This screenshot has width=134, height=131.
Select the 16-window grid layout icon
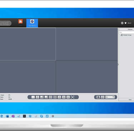tap(55, 97)
